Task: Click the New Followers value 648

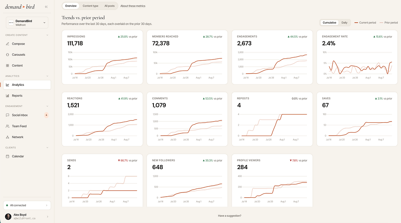Action: pyautogui.click(x=158, y=167)
